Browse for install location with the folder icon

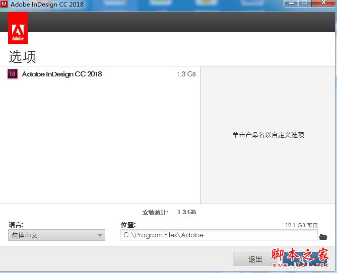click(x=323, y=237)
